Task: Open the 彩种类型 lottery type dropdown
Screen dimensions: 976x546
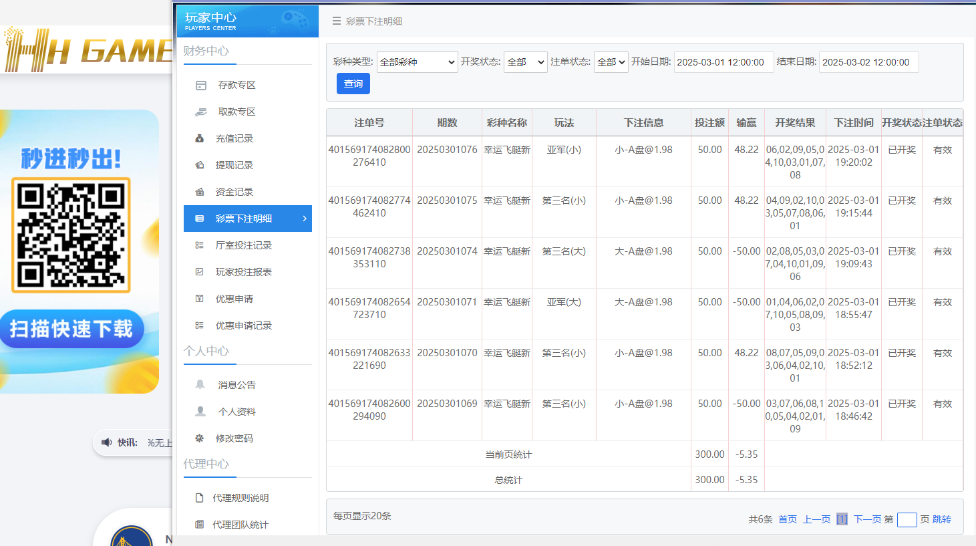Action: pyautogui.click(x=417, y=61)
